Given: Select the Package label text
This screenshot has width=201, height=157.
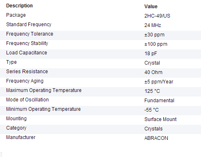Looking at the screenshot, I should [x=16, y=15].
